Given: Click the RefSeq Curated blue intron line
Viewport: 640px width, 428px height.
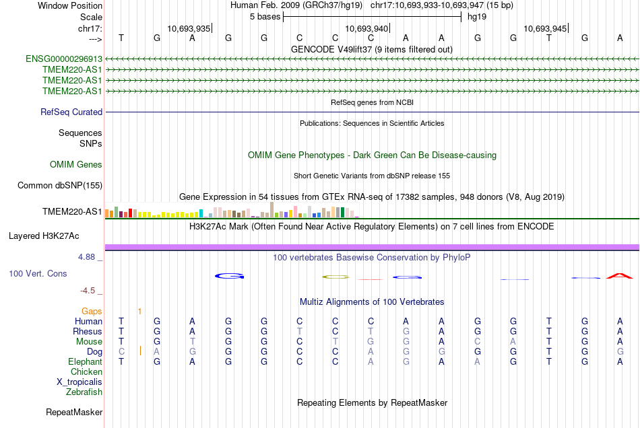Looking at the screenshot, I should tap(372, 112).
